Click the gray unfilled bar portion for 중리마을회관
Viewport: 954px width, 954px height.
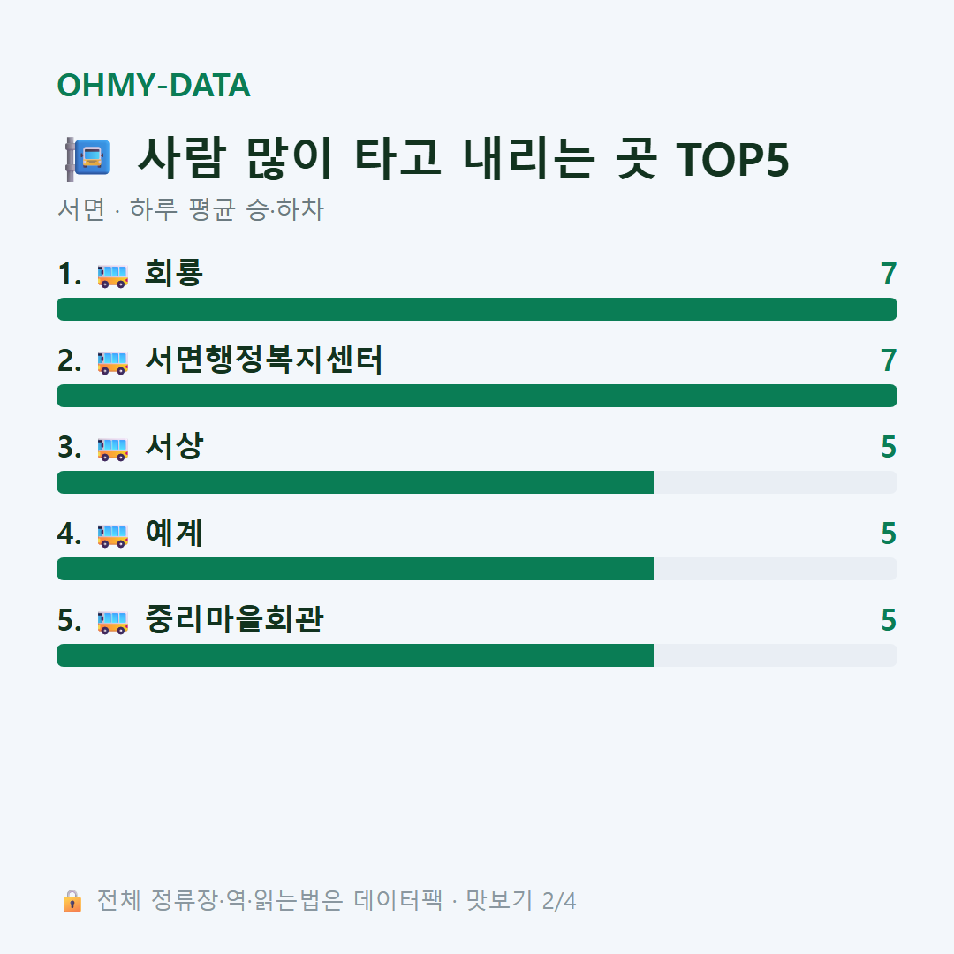point(776,655)
